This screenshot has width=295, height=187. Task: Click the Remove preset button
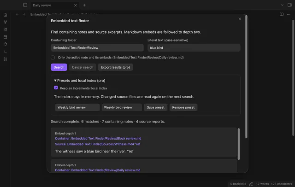[x=183, y=107]
